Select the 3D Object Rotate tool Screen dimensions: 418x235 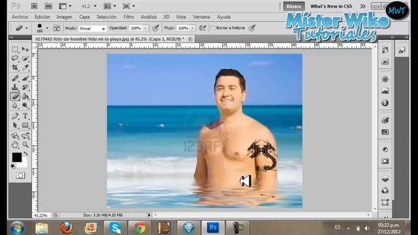15,136
